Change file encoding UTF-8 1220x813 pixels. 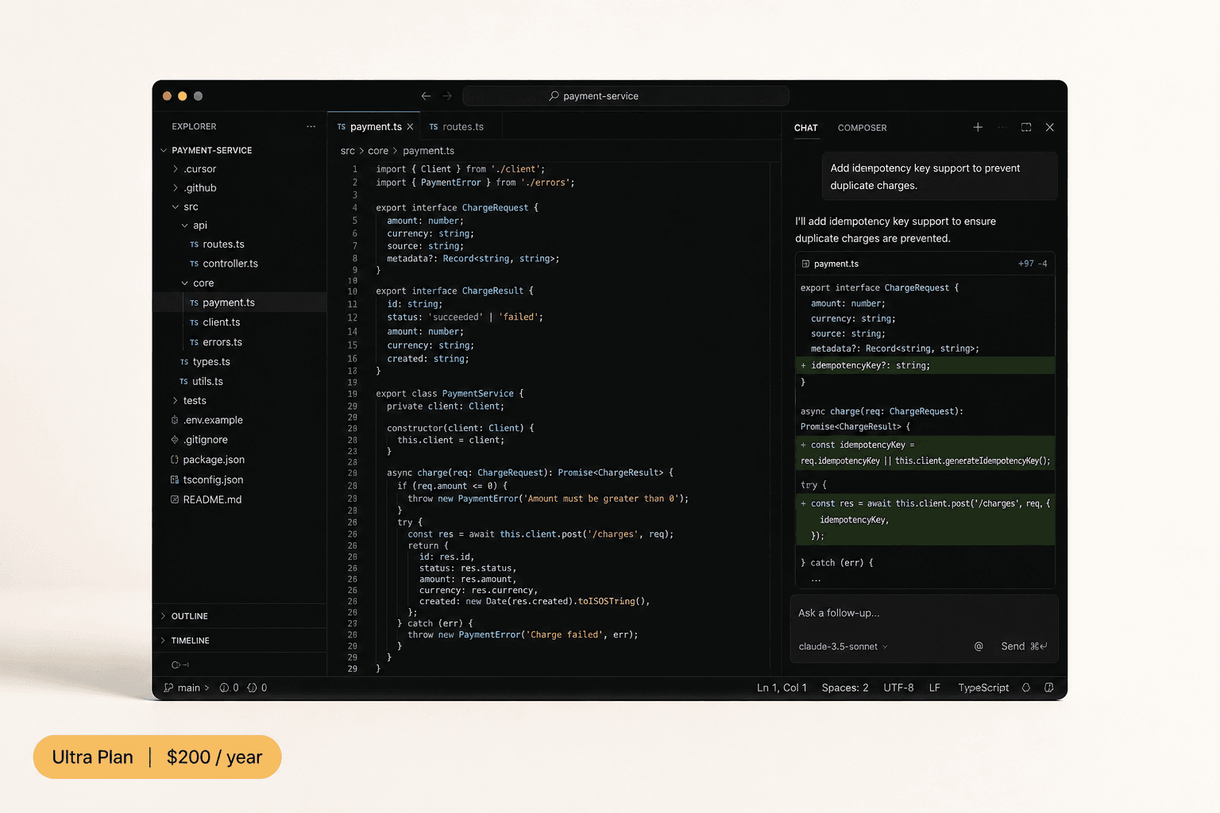tap(898, 688)
